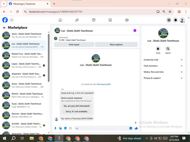190x142 pixels.
Task: Click the $1,000 townhouse listing thumbnail
Action: [56, 38]
